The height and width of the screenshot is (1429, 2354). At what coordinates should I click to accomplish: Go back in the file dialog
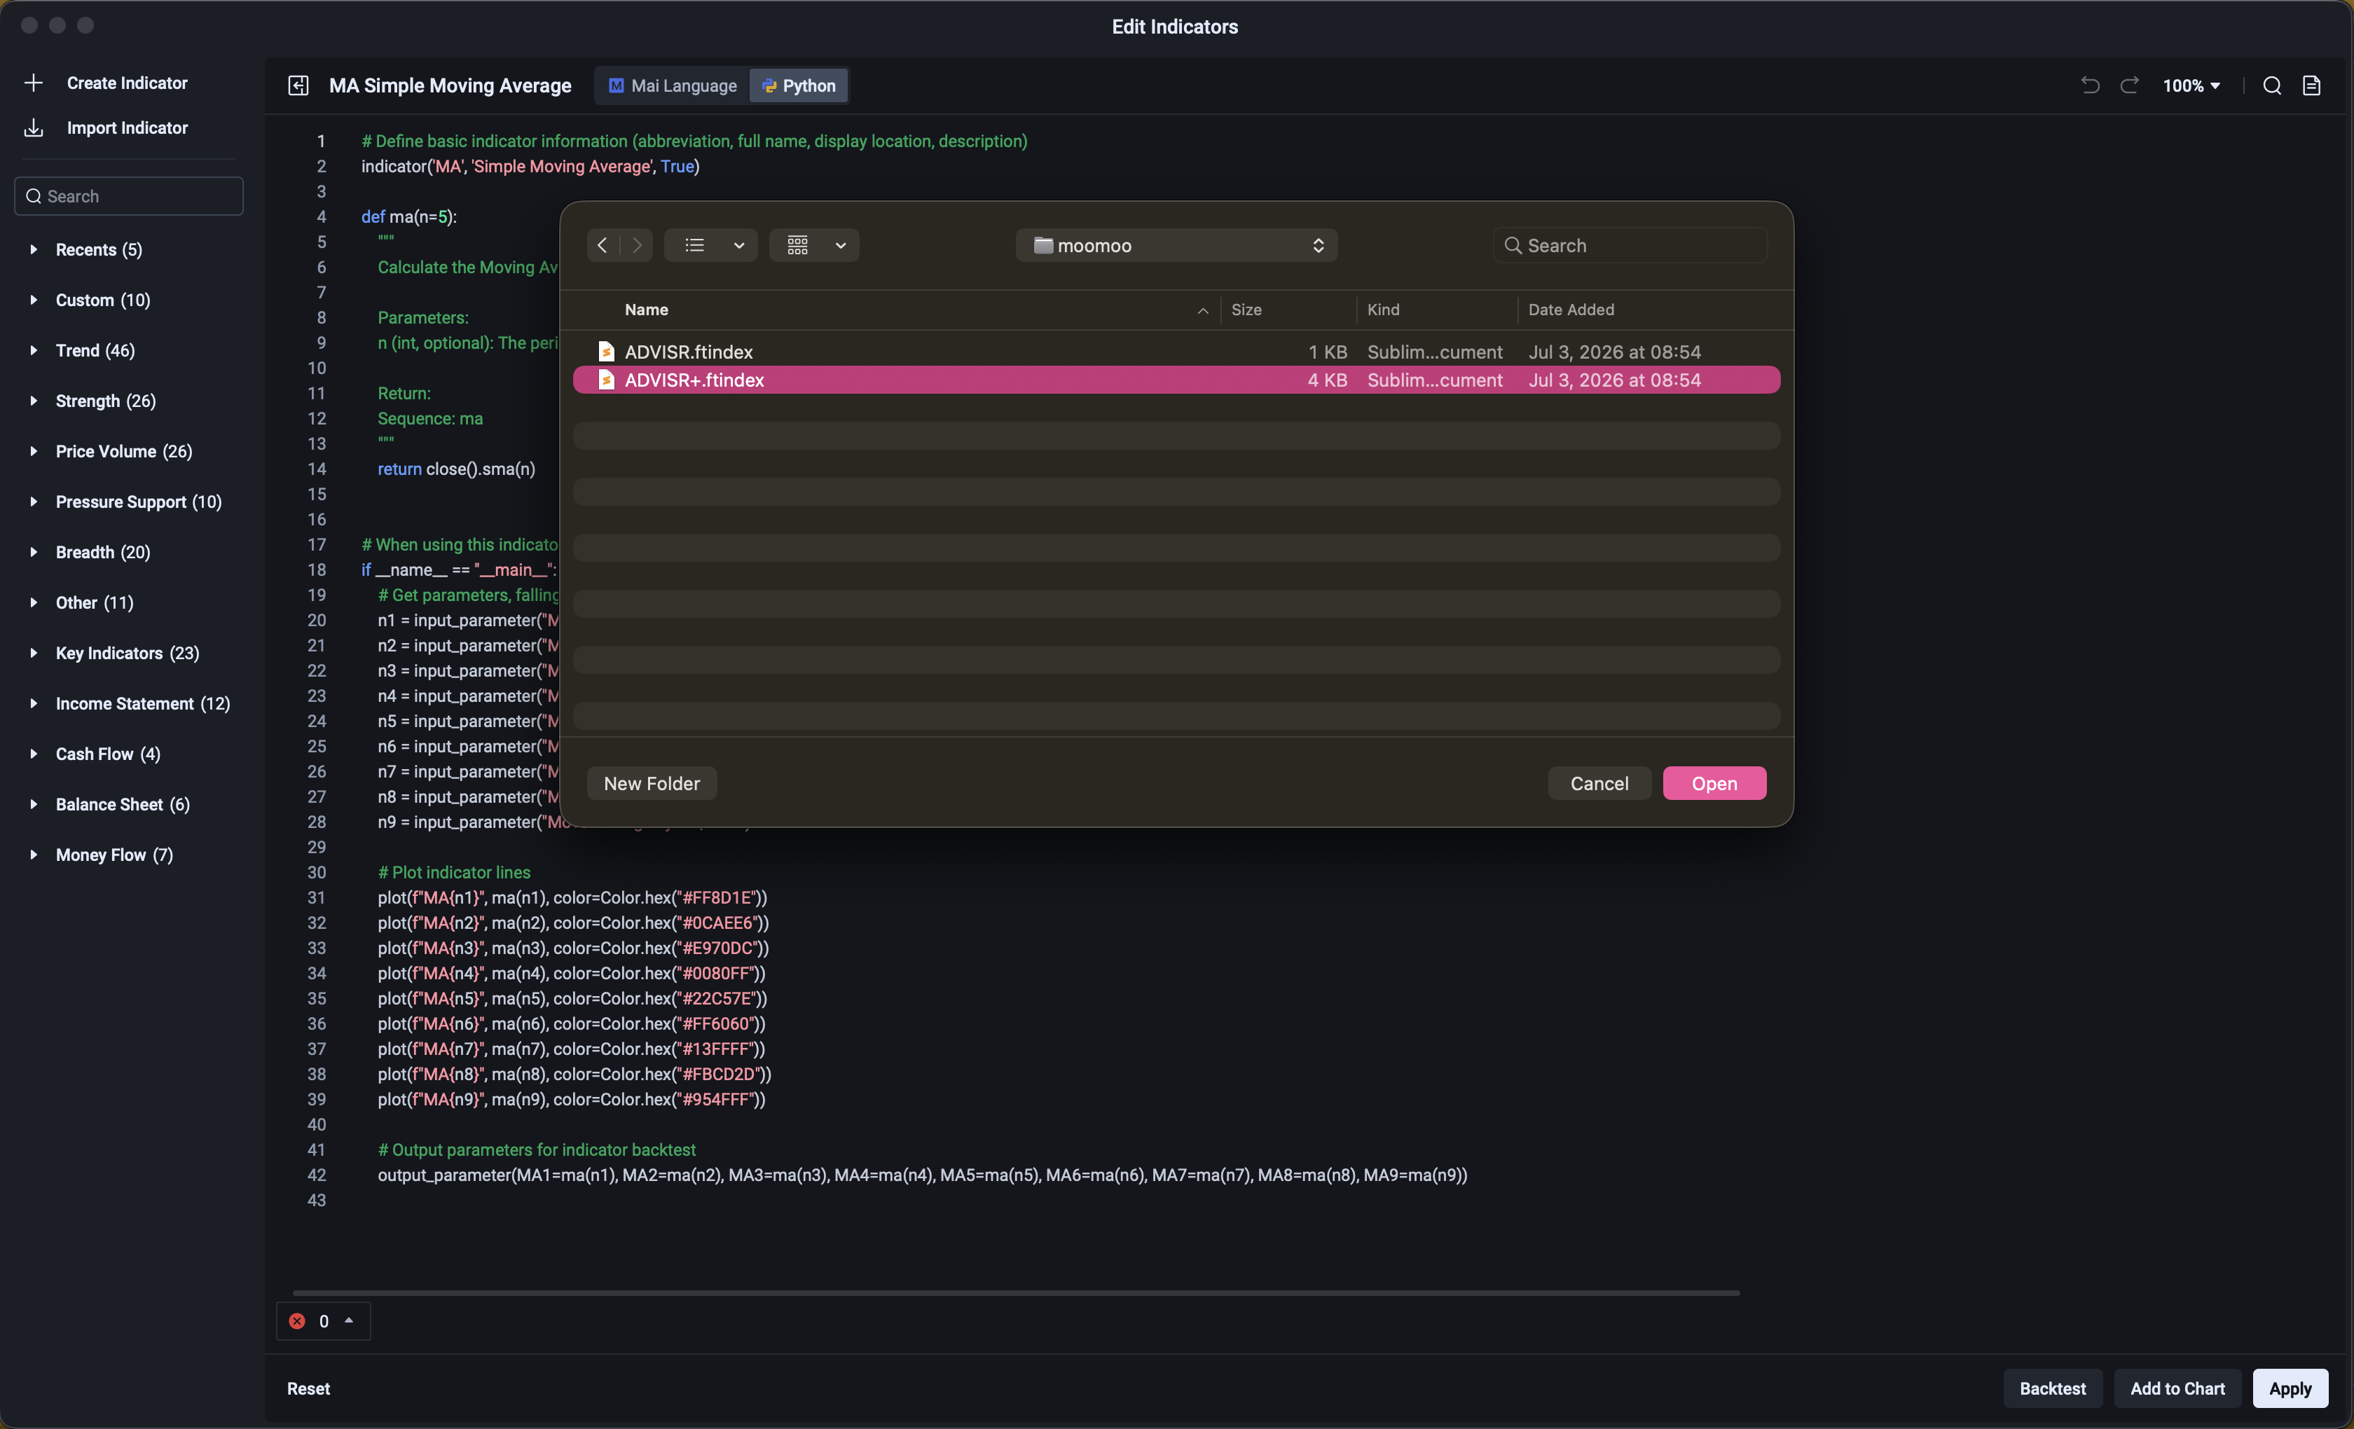point(602,245)
